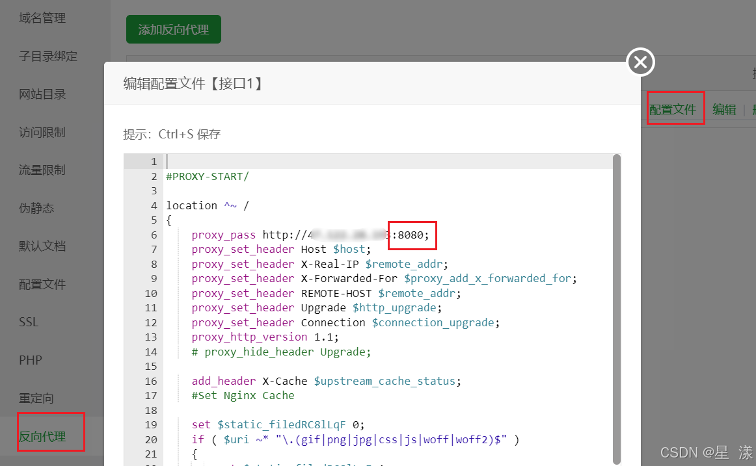Open the 重定向 sidebar tab
This screenshot has height=466, width=756.
tap(36, 398)
